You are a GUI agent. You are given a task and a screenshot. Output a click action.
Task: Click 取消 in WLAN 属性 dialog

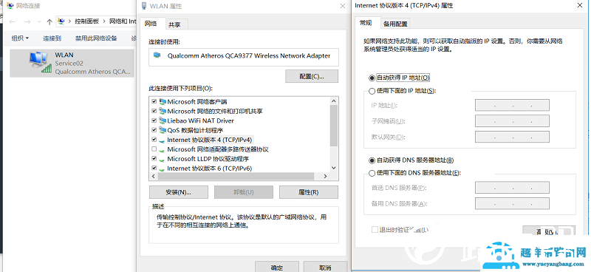[325, 267]
